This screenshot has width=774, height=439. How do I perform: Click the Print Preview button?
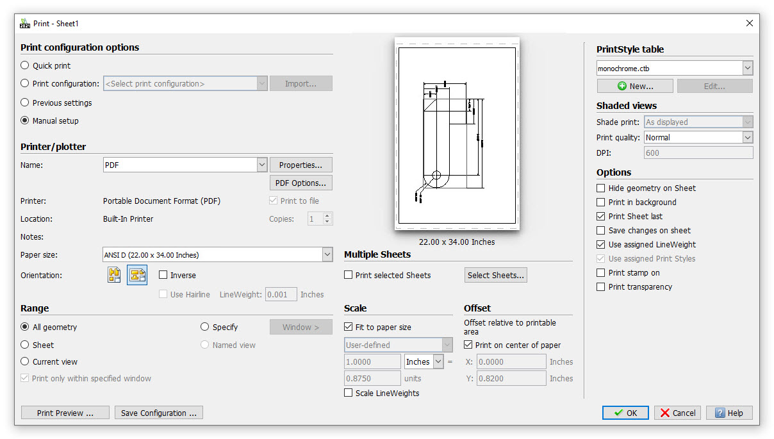(65, 413)
